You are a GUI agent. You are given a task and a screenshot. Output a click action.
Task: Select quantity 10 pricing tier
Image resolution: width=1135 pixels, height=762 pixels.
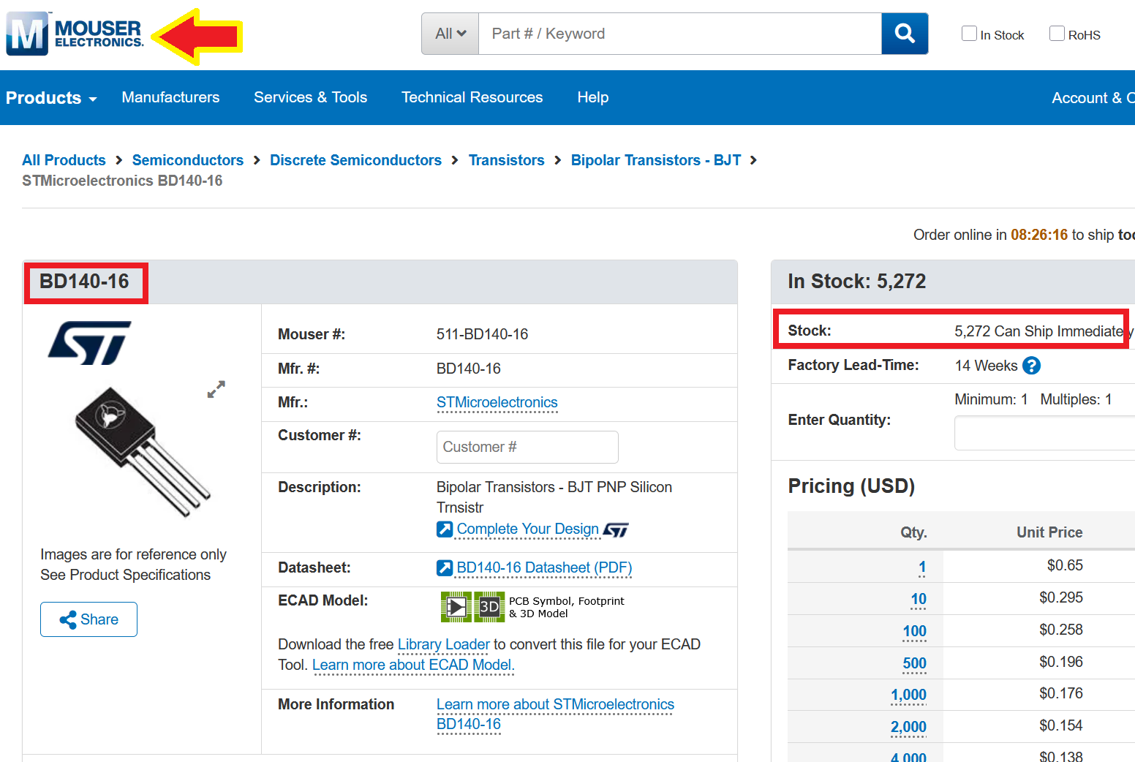point(919,599)
